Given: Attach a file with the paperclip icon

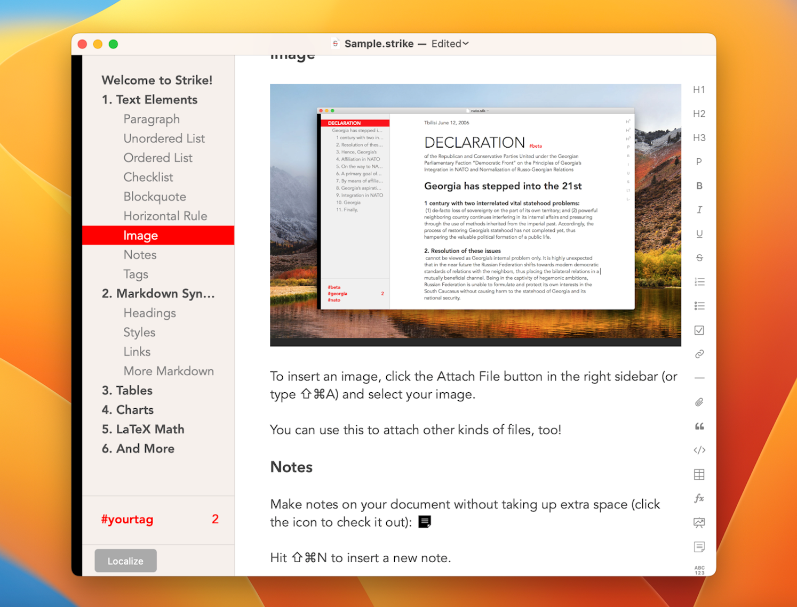Looking at the screenshot, I should point(699,402).
